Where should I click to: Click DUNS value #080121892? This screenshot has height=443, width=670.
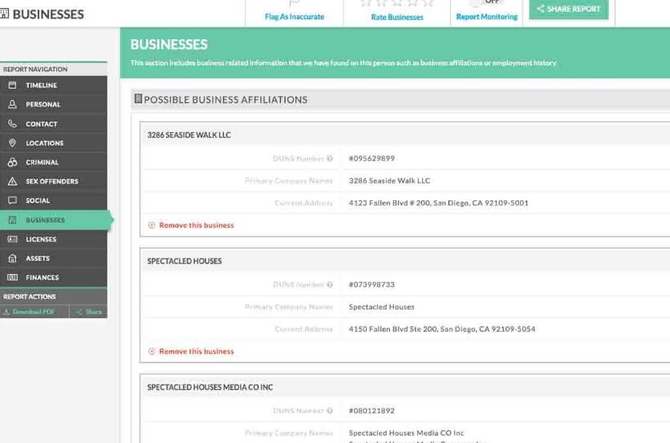(372, 411)
